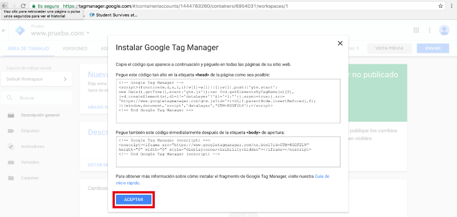
Task: Click the browser address bar URL
Action: tap(175, 6)
